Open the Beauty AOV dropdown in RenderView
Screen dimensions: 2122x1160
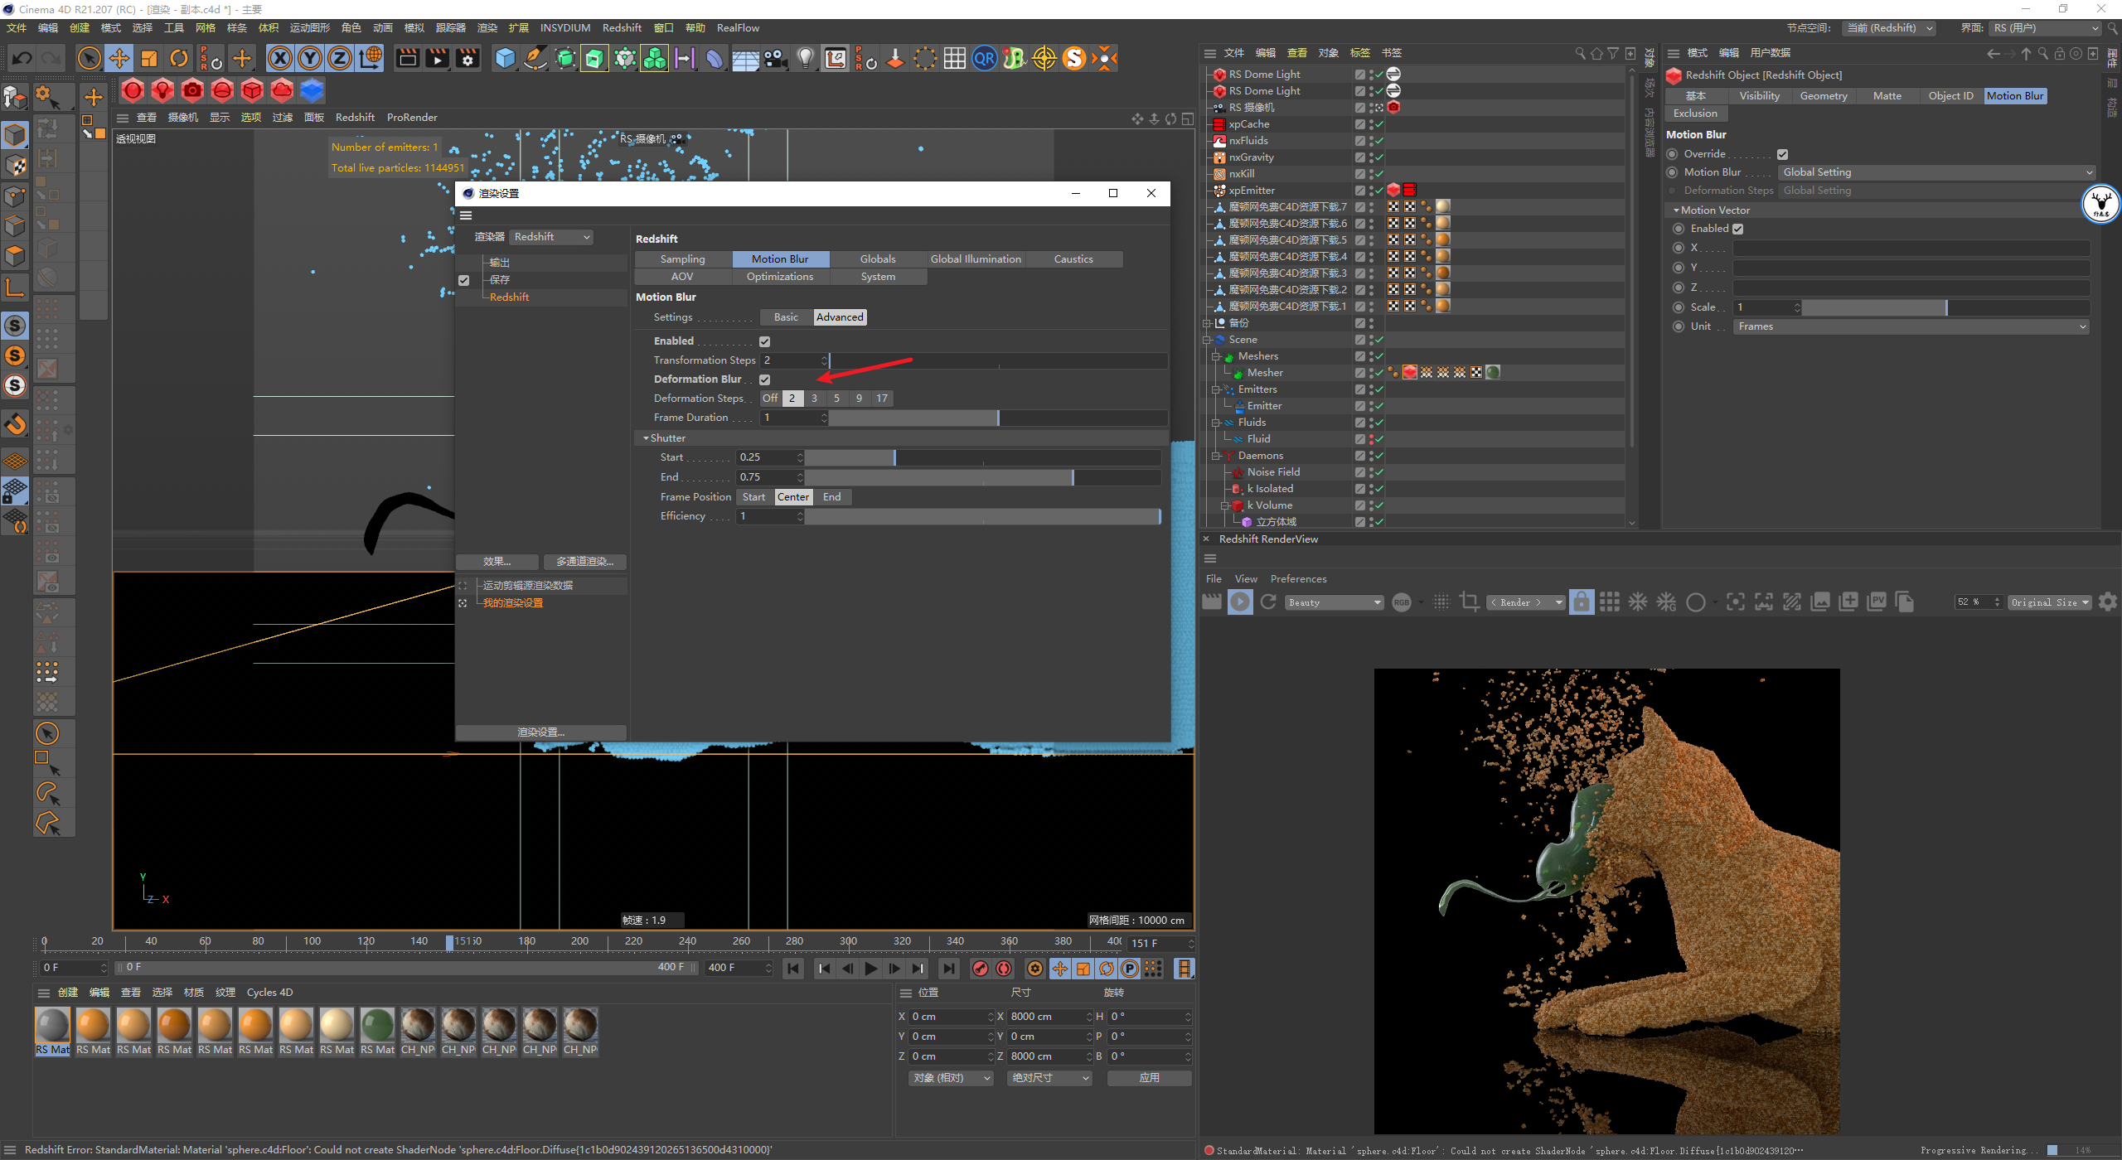pyautogui.click(x=1334, y=602)
